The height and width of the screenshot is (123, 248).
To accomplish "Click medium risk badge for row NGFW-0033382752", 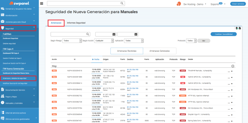I will [x=183, y=96].
